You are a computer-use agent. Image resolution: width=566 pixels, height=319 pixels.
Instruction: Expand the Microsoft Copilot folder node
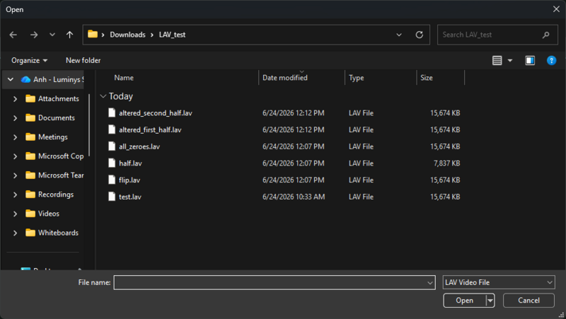[x=15, y=156]
